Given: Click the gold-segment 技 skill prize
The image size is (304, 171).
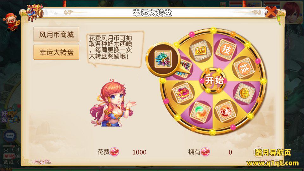Looking at the screenshot, I should coord(243,68).
